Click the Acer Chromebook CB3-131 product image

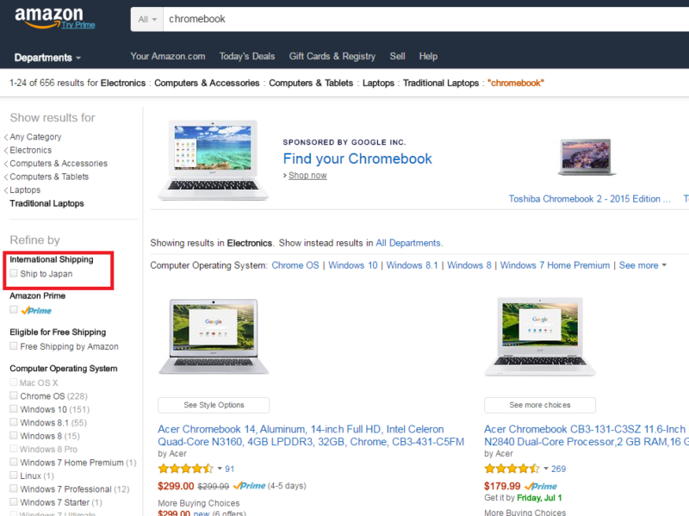click(540, 337)
